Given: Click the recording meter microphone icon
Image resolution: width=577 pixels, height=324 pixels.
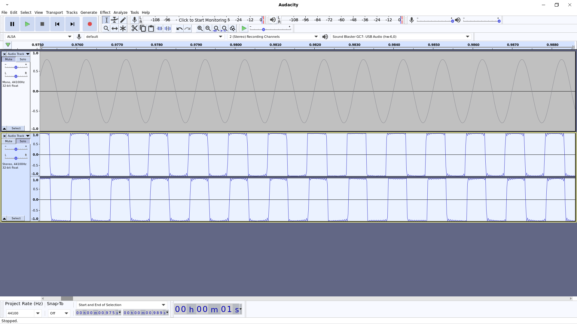Looking at the screenshot, I should pyautogui.click(x=135, y=20).
